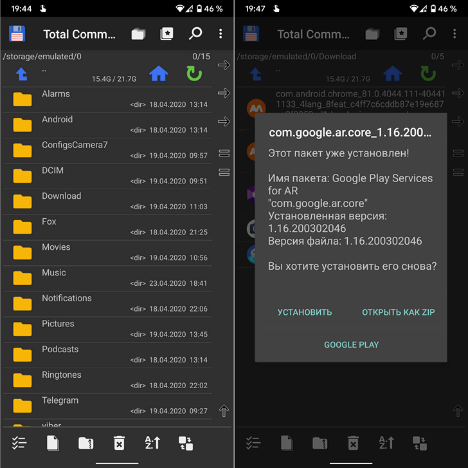This screenshot has height=468, width=468.
Task: Tap the /storage/emulated/0/Download path, right screen
Action: [x=296, y=57]
